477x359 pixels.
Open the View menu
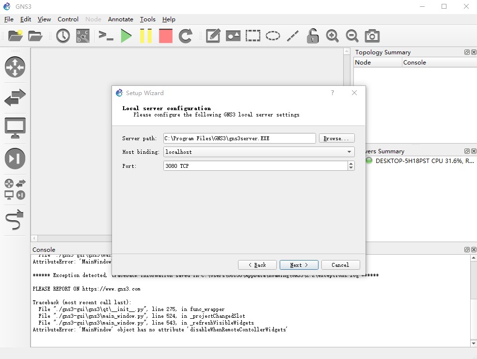[x=44, y=19]
